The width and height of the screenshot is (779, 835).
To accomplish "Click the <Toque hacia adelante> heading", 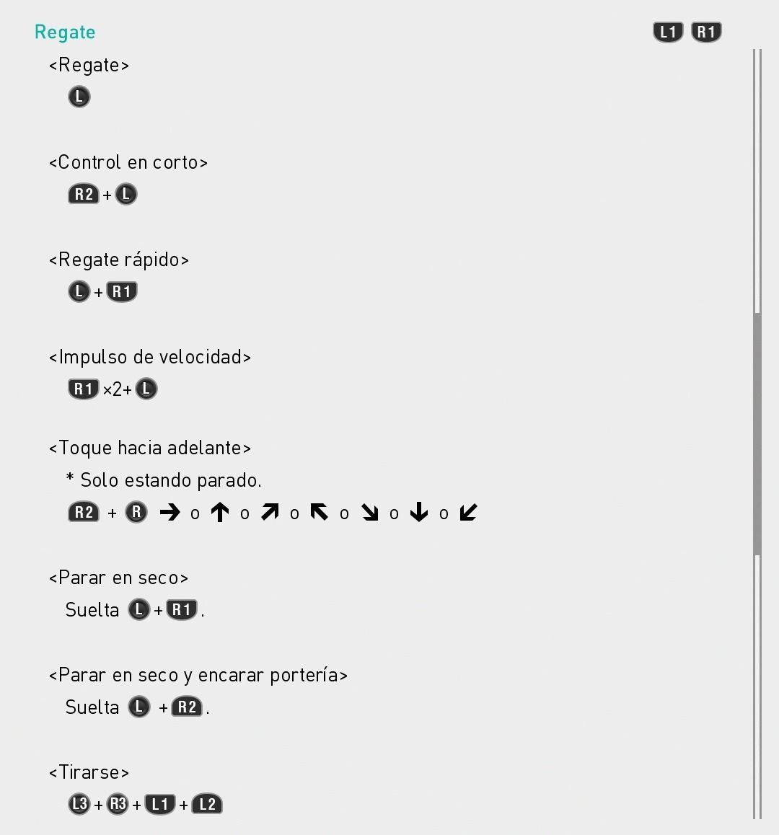I will 150,448.
